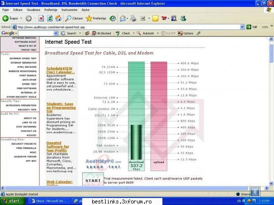This screenshot has height=205, width=274.
Task: Open the Back button history dropdown arrow
Action: click(x=21, y=18)
